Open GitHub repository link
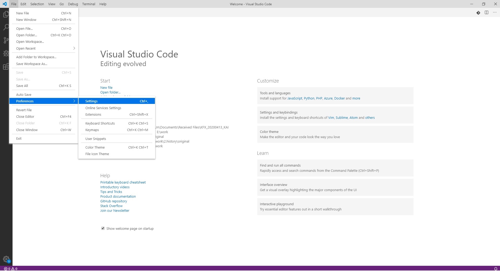Viewport: 500px width, 271px height. pyautogui.click(x=114, y=201)
